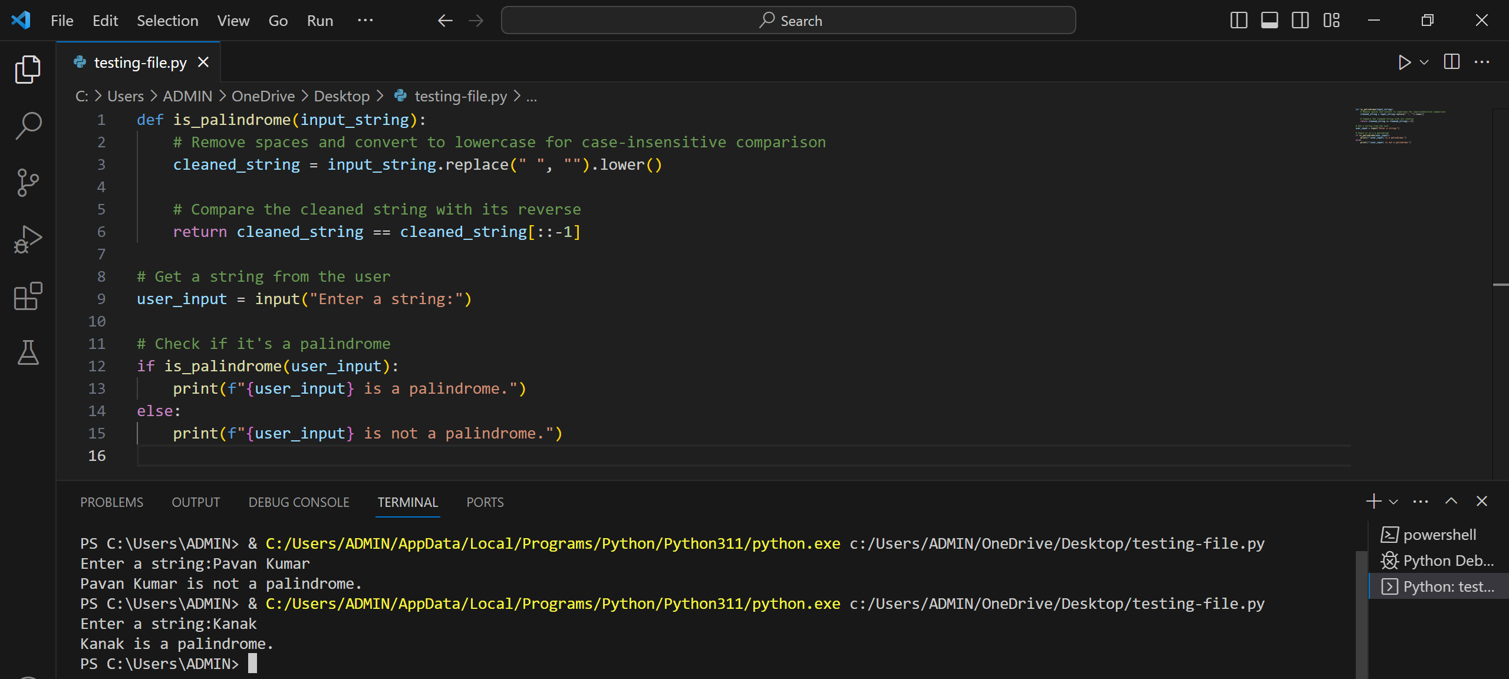
Task: Select the TERMINAL tab
Action: pyautogui.click(x=408, y=502)
